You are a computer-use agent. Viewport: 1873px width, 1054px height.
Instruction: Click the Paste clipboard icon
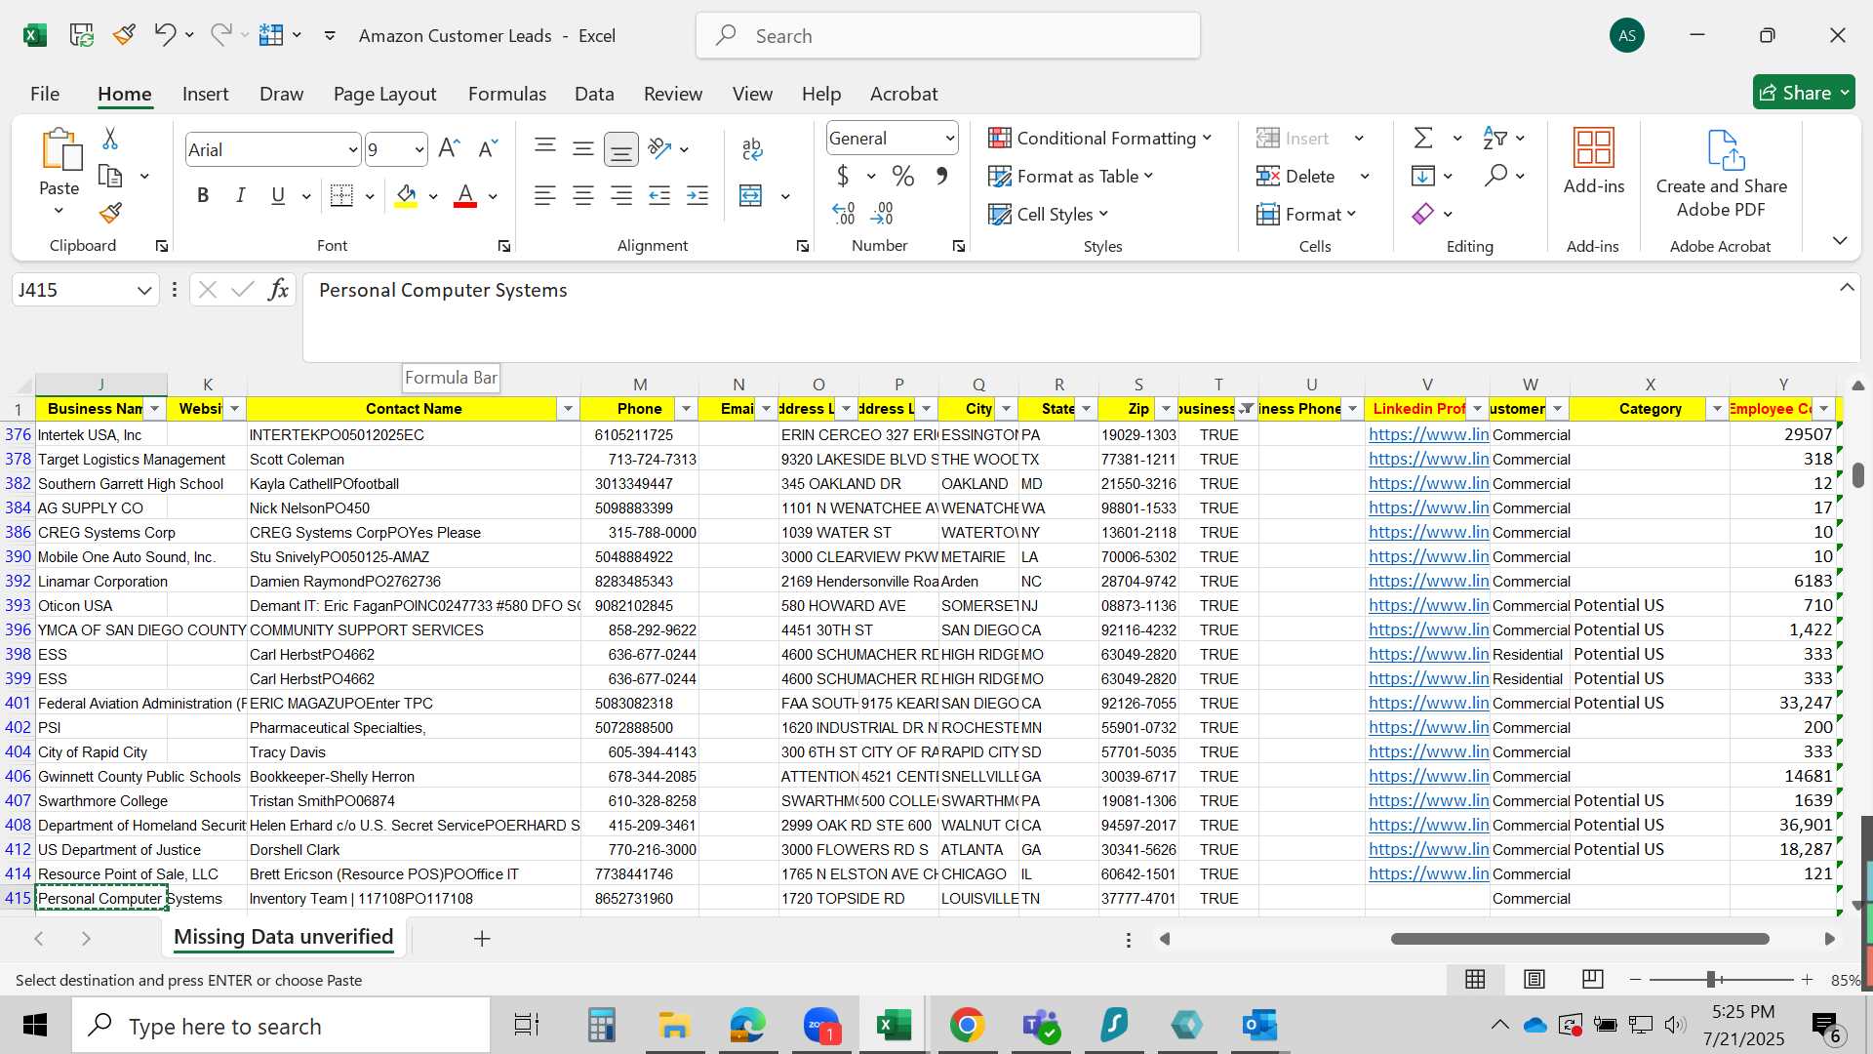(60, 149)
